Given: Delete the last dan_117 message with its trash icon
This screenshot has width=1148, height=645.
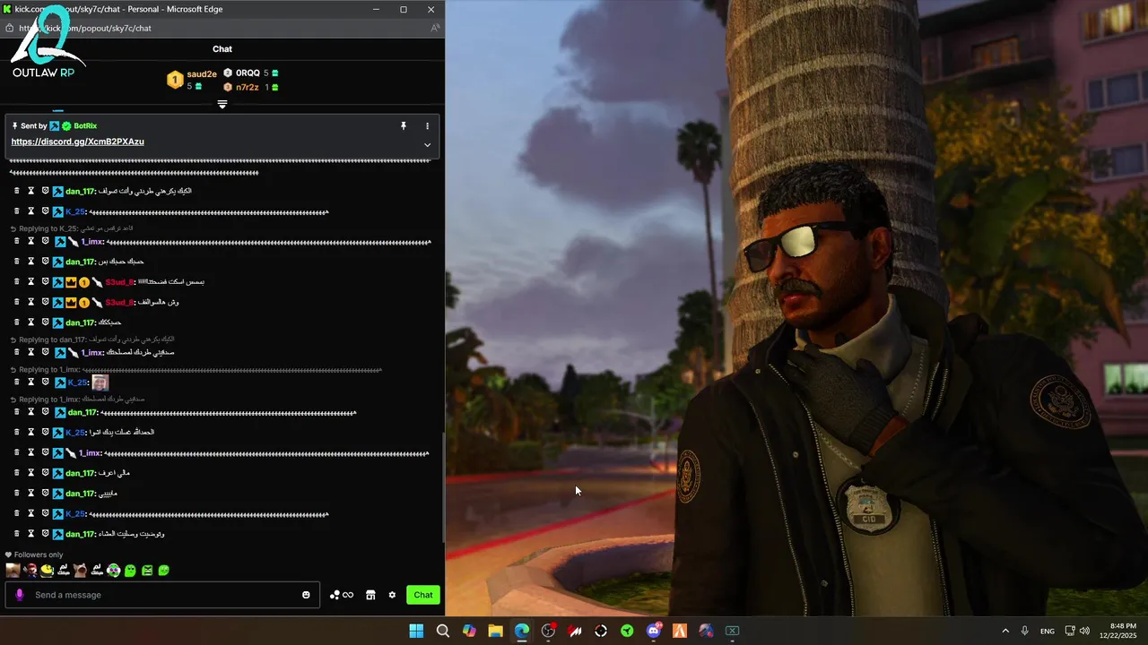Looking at the screenshot, I should pos(16,534).
